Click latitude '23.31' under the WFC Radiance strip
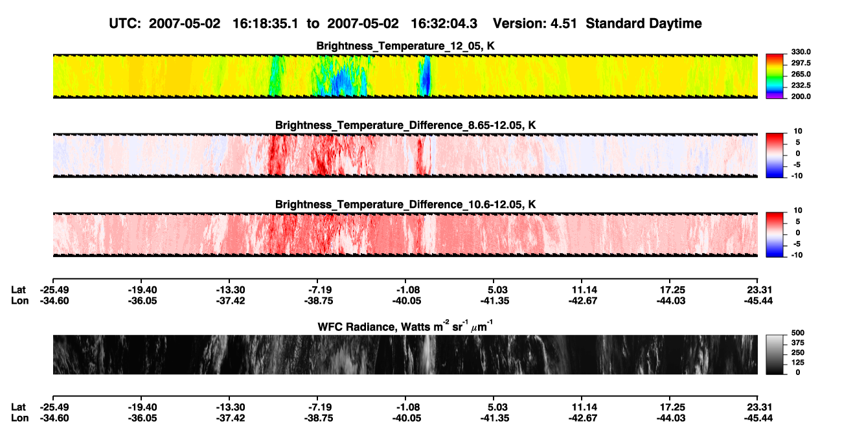Viewport: 842px width, 432px height. (x=759, y=407)
